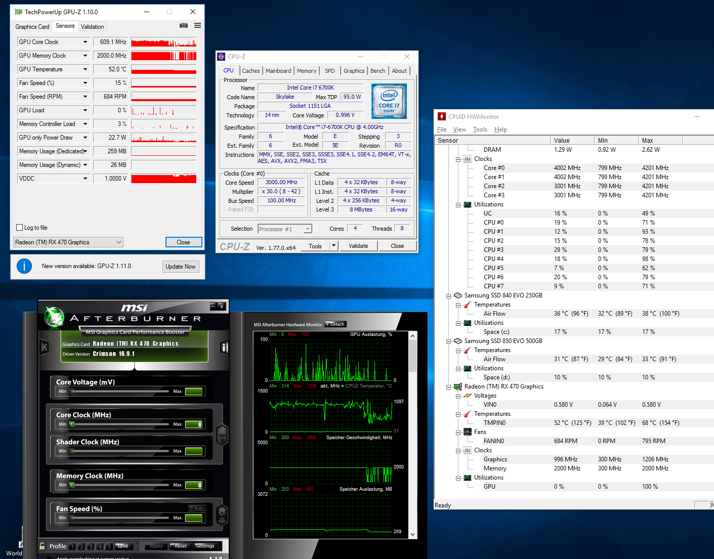This screenshot has width=714, height=559.
Task: Click the Clocks waveform icon under Radeon RX 470
Action: click(468, 450)
